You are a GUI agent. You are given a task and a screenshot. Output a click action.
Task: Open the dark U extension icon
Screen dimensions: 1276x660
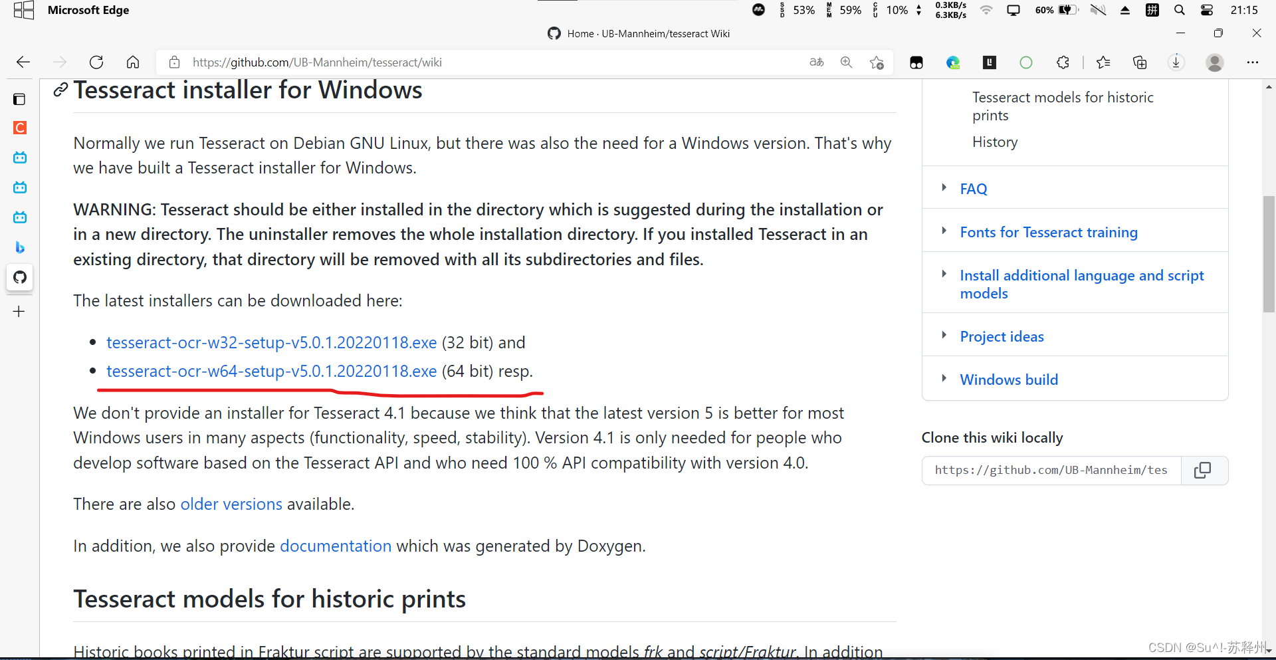click(990, 62)
